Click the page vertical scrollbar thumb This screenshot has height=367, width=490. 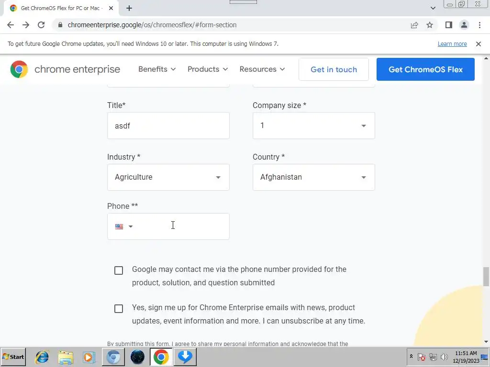pyautogui.click(x=486, y=277)
